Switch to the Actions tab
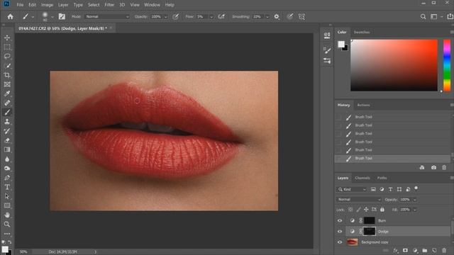Viewport: 454px width, 255px height. 363,105
